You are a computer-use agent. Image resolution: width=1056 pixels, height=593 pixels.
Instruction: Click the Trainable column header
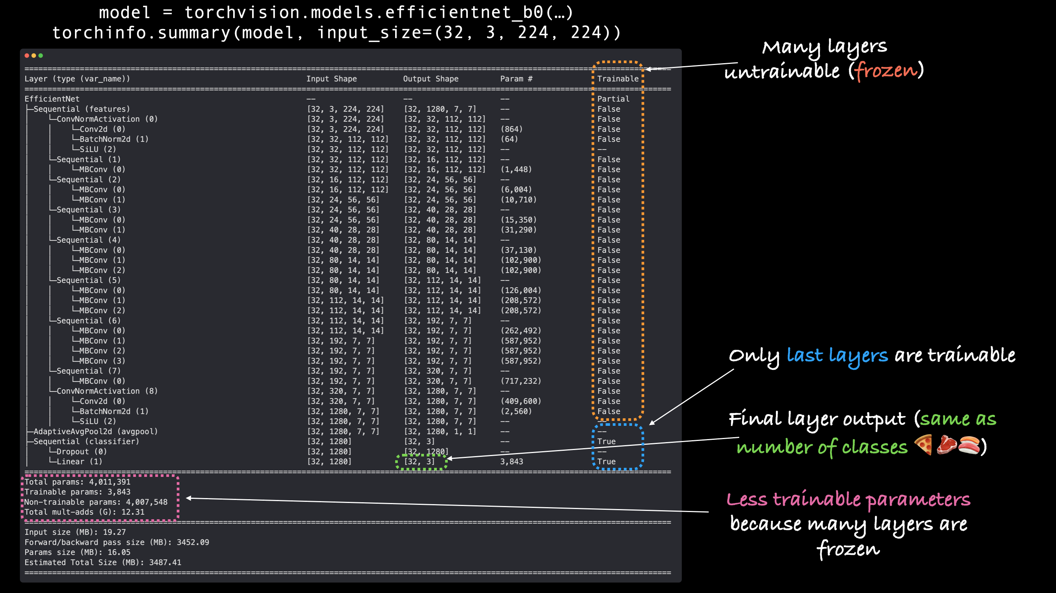pyautogui.click(x=617, y=79)
